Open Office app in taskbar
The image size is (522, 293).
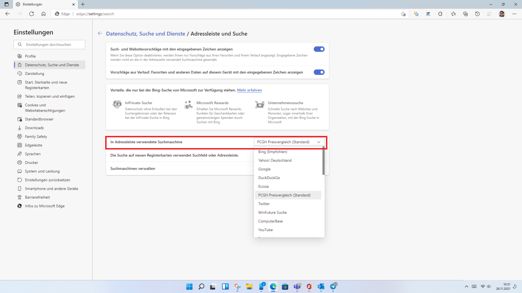click(x=309, y=286)
